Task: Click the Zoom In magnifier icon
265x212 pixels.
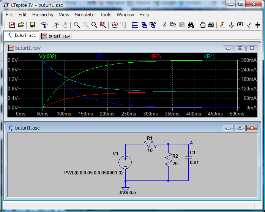Action: [x=77, y=25]
